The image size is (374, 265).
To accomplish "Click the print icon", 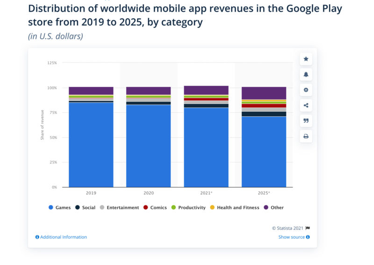I will click(x=306, y=136).
